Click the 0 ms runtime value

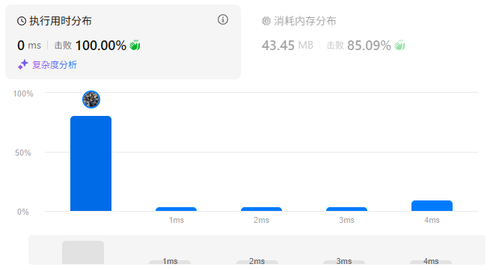coord(29,46)
